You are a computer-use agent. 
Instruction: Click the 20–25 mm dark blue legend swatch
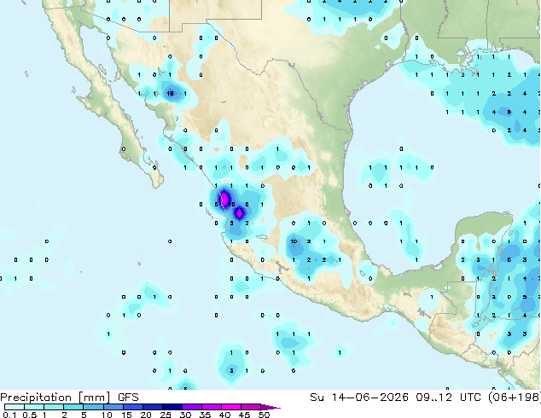152,407
